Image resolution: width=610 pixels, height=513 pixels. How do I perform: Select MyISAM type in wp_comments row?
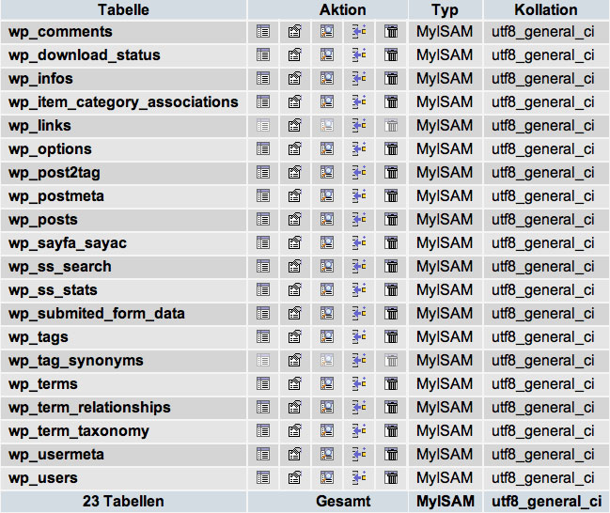pos(445,32)
